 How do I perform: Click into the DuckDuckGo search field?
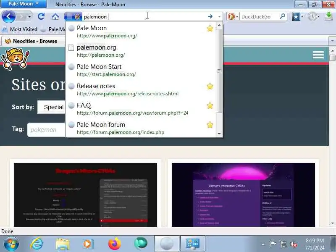[x=259, y=16]
